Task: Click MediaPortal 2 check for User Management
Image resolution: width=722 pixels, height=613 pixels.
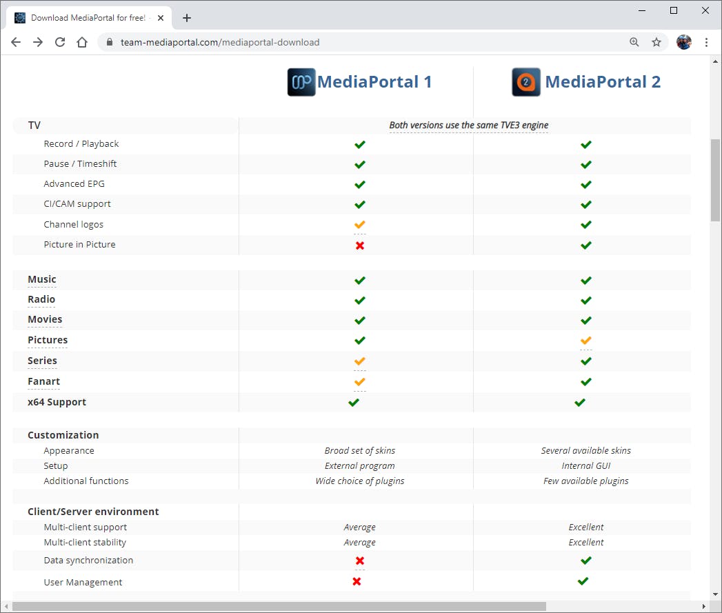Action: (583, 581)
